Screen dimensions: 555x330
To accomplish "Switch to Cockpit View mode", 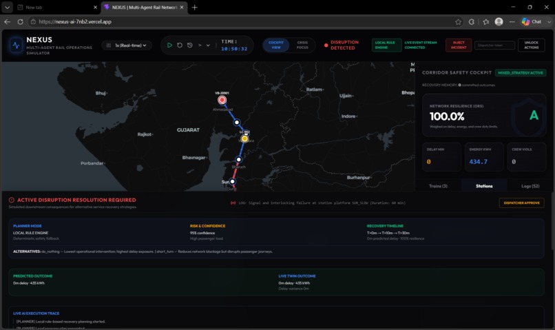I will pyautogui.click(x=276, y=45).
